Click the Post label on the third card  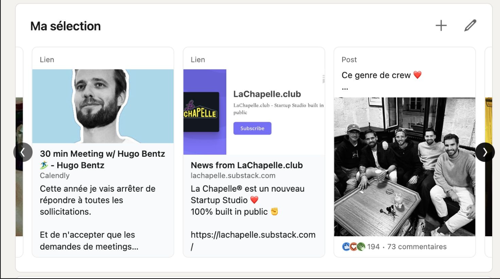point(349,60)
